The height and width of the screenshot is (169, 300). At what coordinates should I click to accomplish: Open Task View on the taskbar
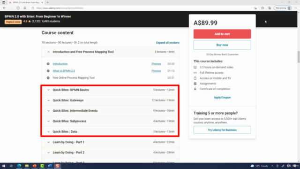coord(11,166)
